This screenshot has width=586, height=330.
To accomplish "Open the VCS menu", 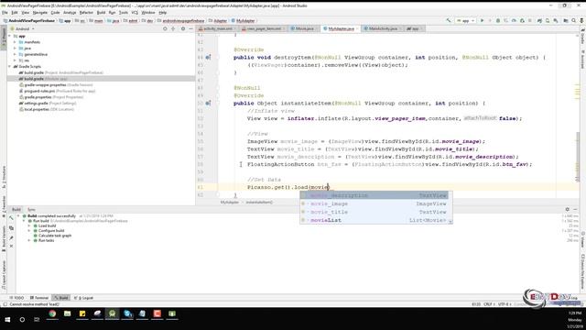I will [x=135, y=12].
